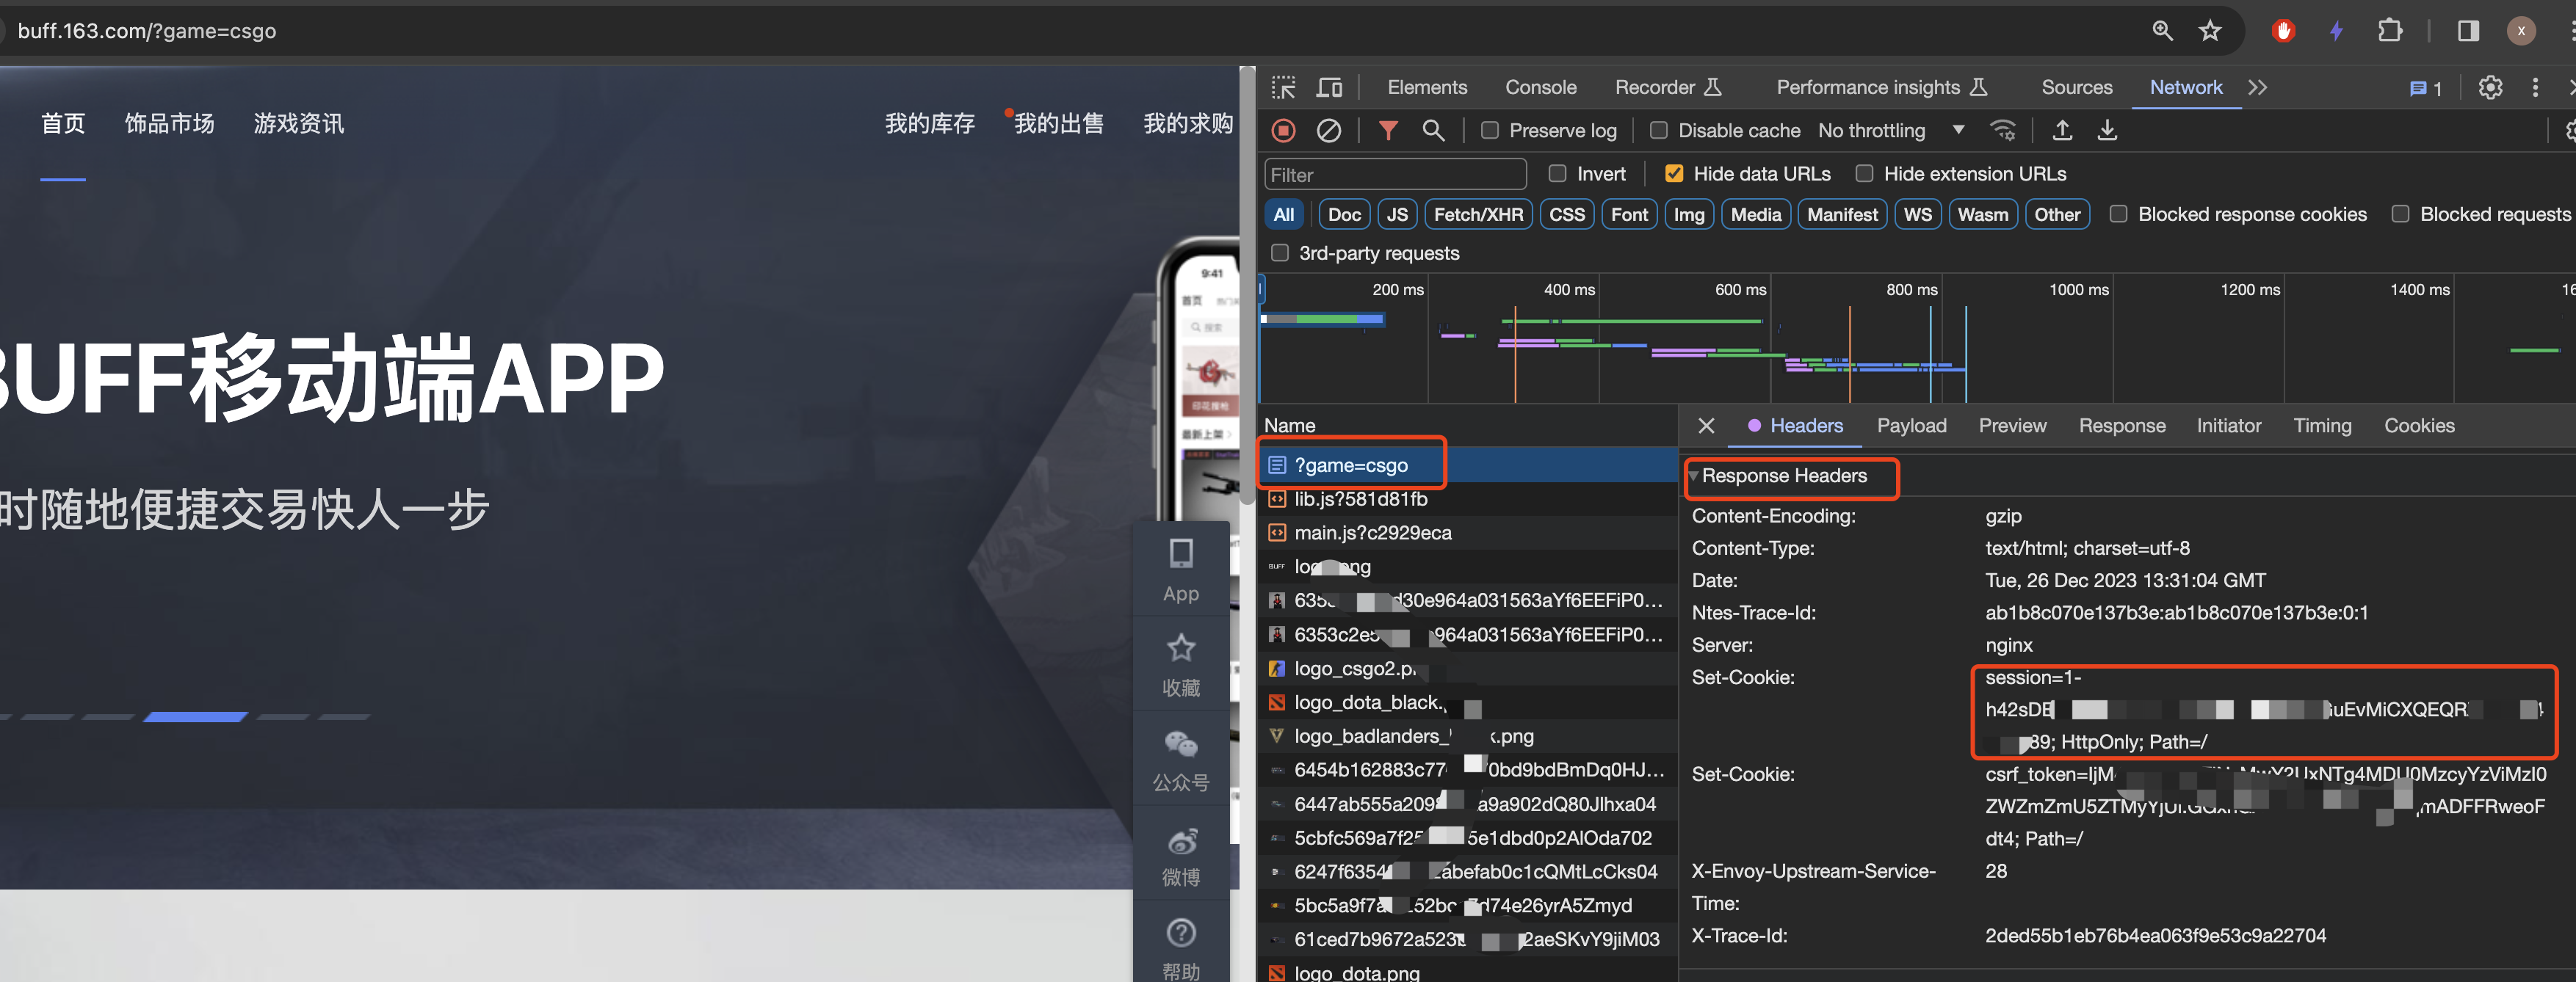This screenshot has width=2576, height=982.
Task: Open network search magnifier
Action: [x=1433, y=131]
